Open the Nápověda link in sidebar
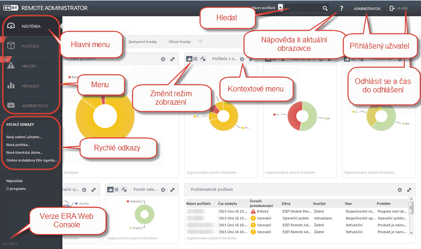421x249 pixels. 14,181
